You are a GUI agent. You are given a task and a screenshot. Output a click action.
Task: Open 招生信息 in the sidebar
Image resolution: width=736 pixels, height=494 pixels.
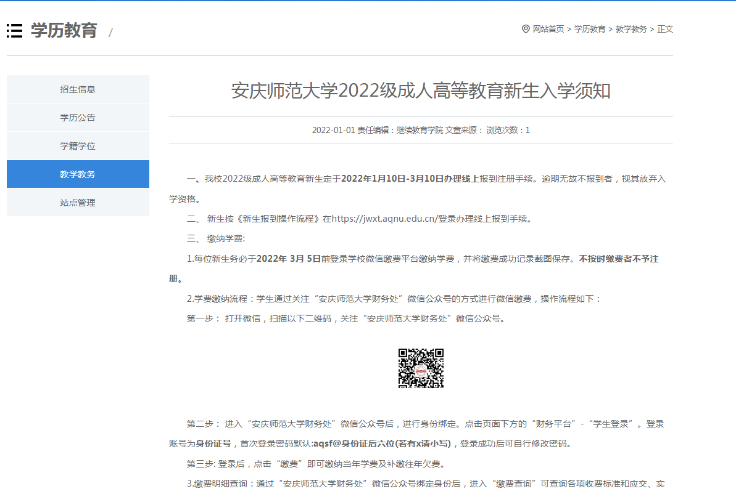(x=78, y=89)
